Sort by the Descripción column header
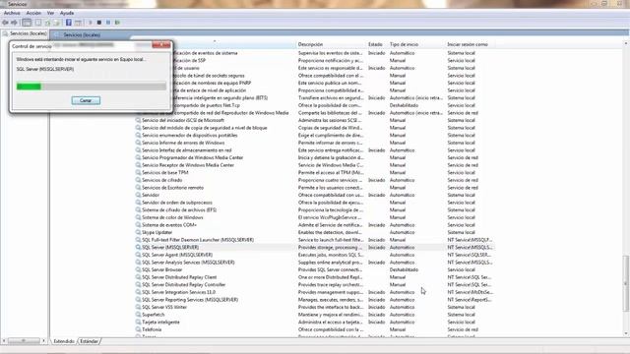Viewport: 630px width, 354px height. click(x=311, y=44)
